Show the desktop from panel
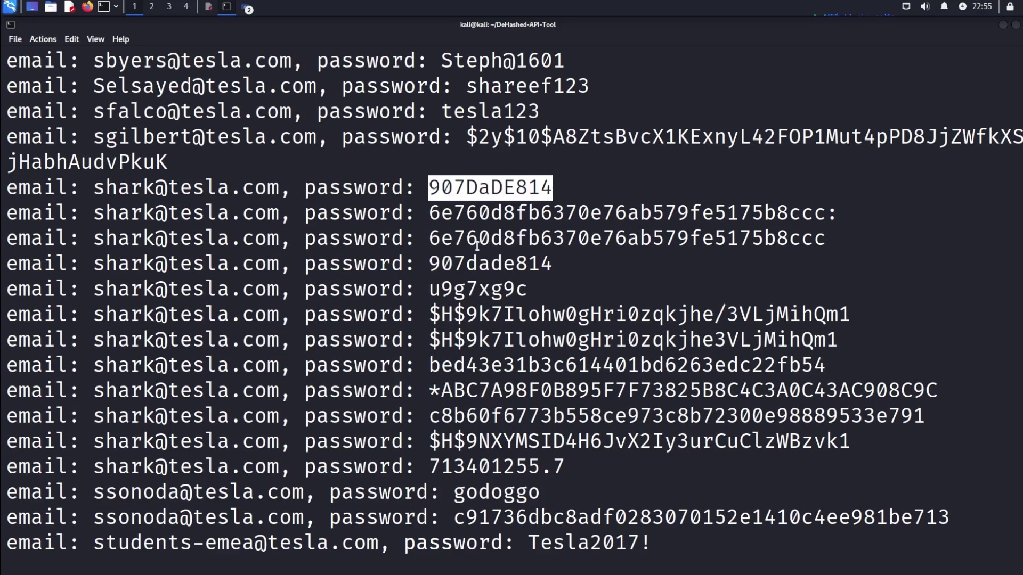This screenshot has width=1023, height=575. coord(32,6)
